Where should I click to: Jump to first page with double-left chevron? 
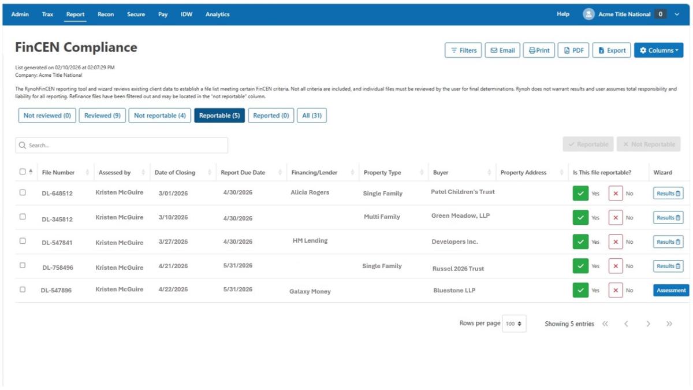(605, 324)
